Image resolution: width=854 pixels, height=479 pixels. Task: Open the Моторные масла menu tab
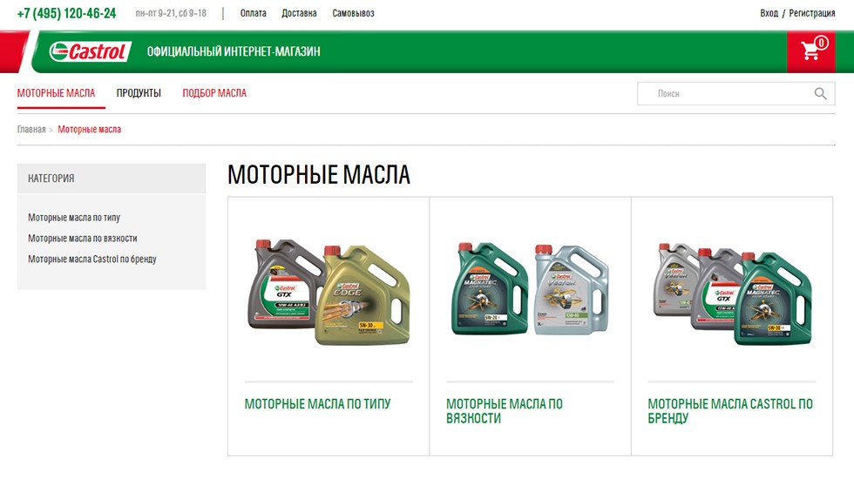(x=56, y=93)
